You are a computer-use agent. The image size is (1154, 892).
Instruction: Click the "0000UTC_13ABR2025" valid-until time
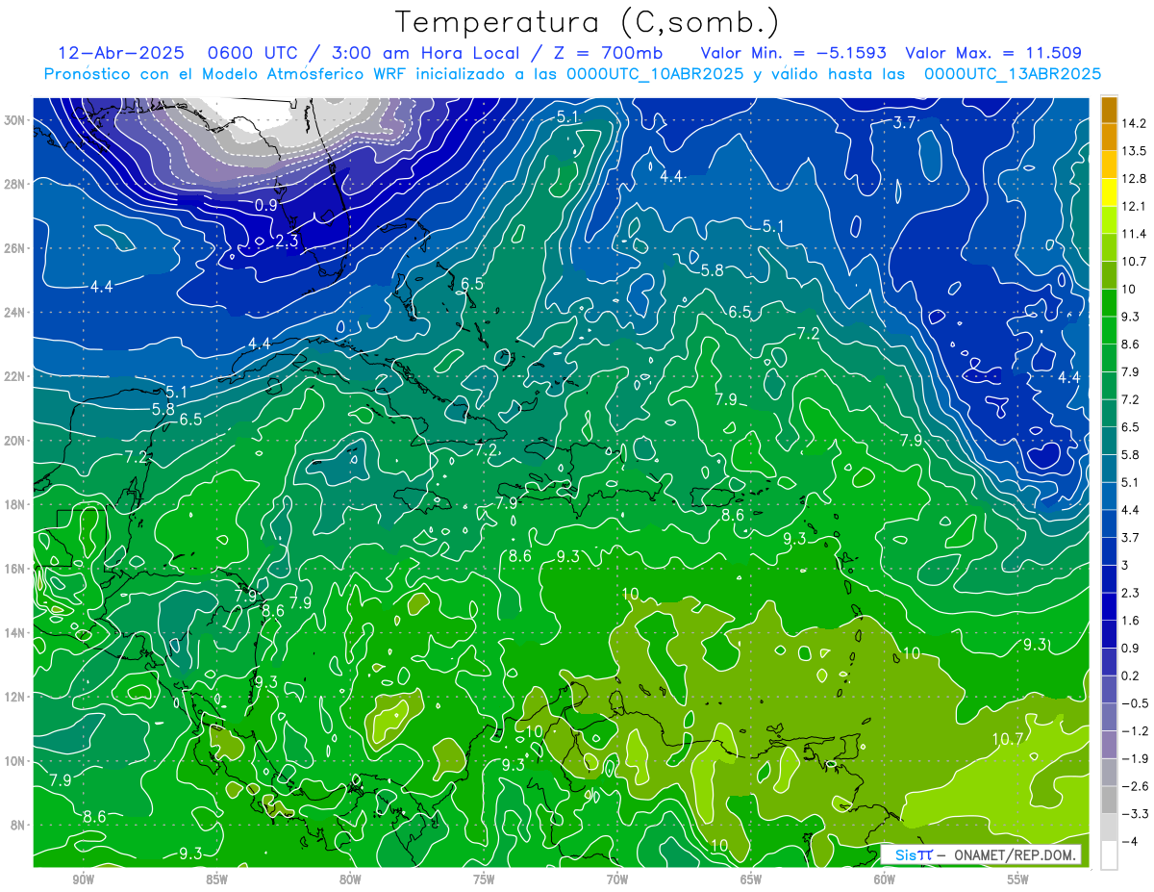1013,74
